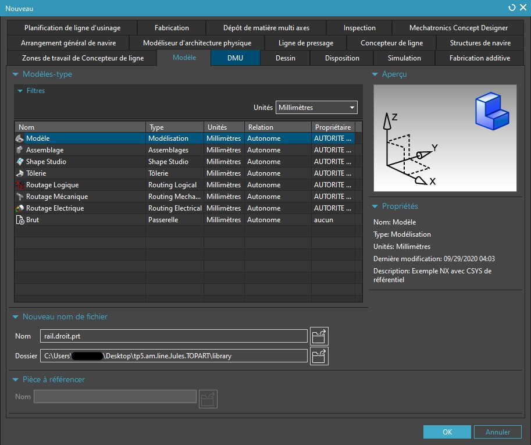531x445 pixels.
Task: Sort by Relation column header
Action: [x=277, y=127]
